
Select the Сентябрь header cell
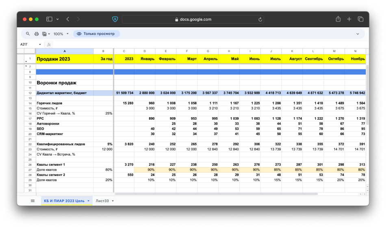[313, 59]
